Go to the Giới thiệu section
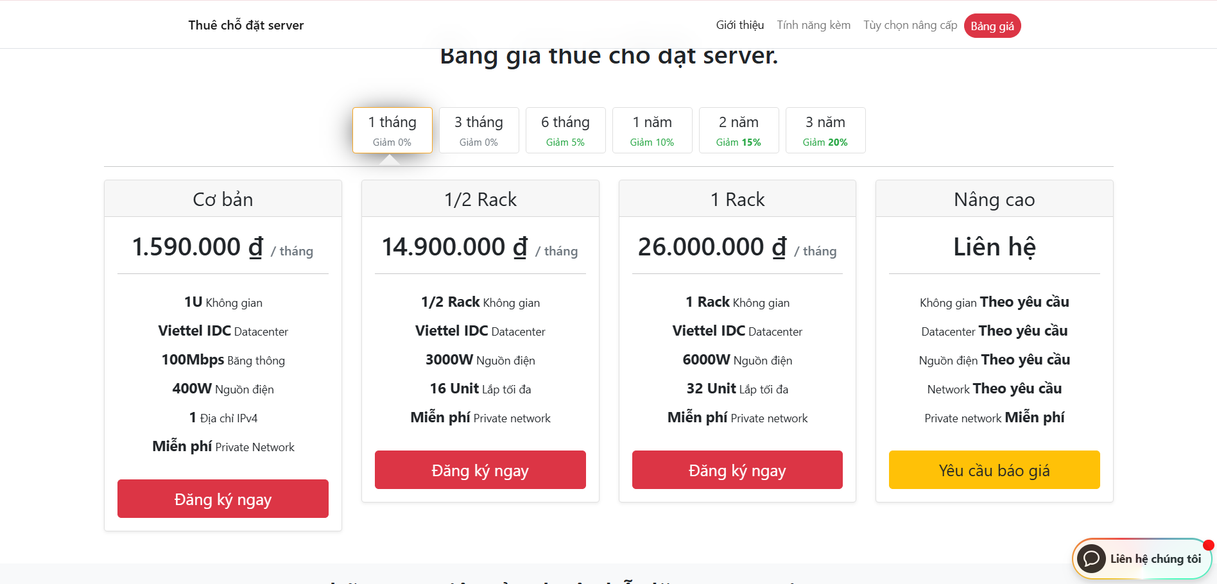The width and height of the screenshot is (1217, 584). point(739,25)
